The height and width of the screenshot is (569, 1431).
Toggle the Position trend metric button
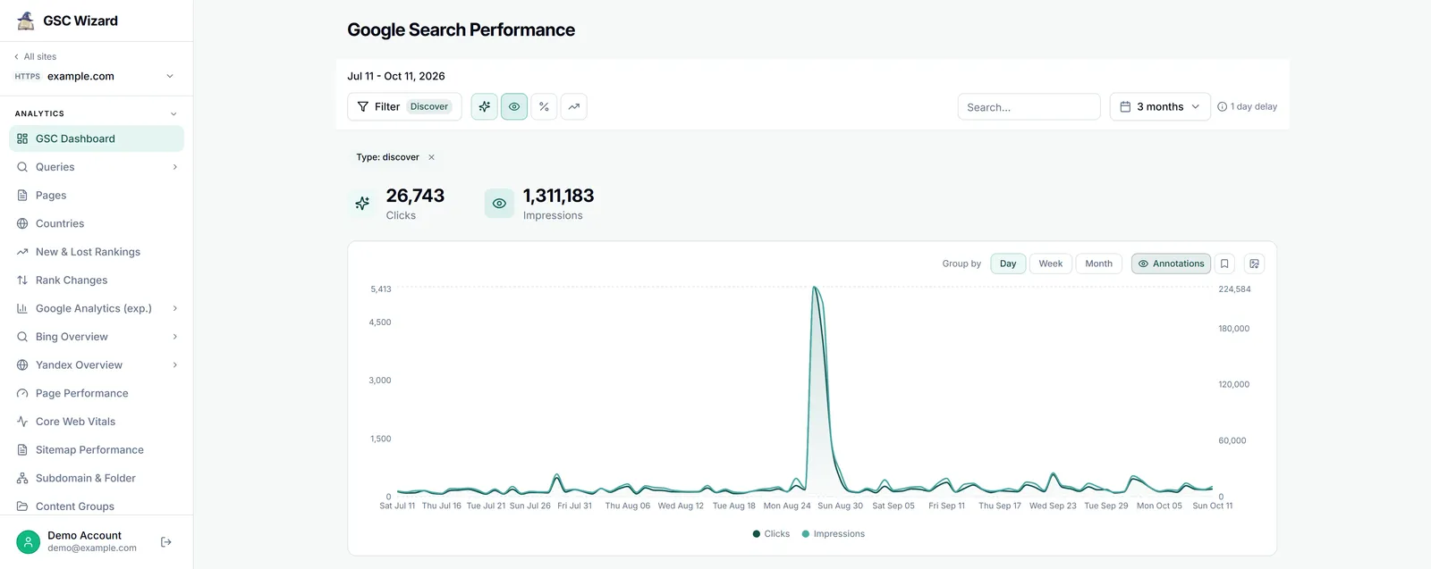pyautogui.click(x=574, y=106)
